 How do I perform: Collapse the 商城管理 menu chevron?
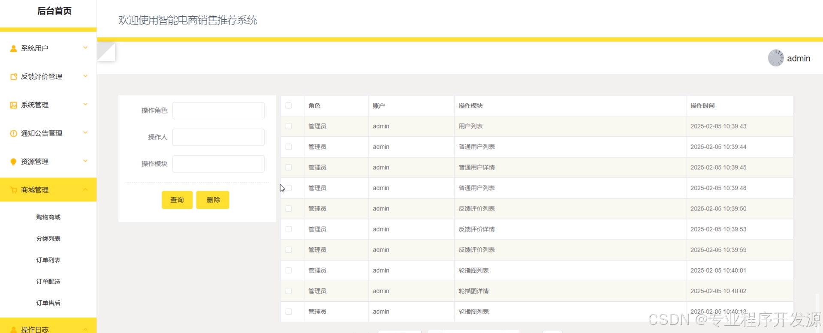point(85,189)
